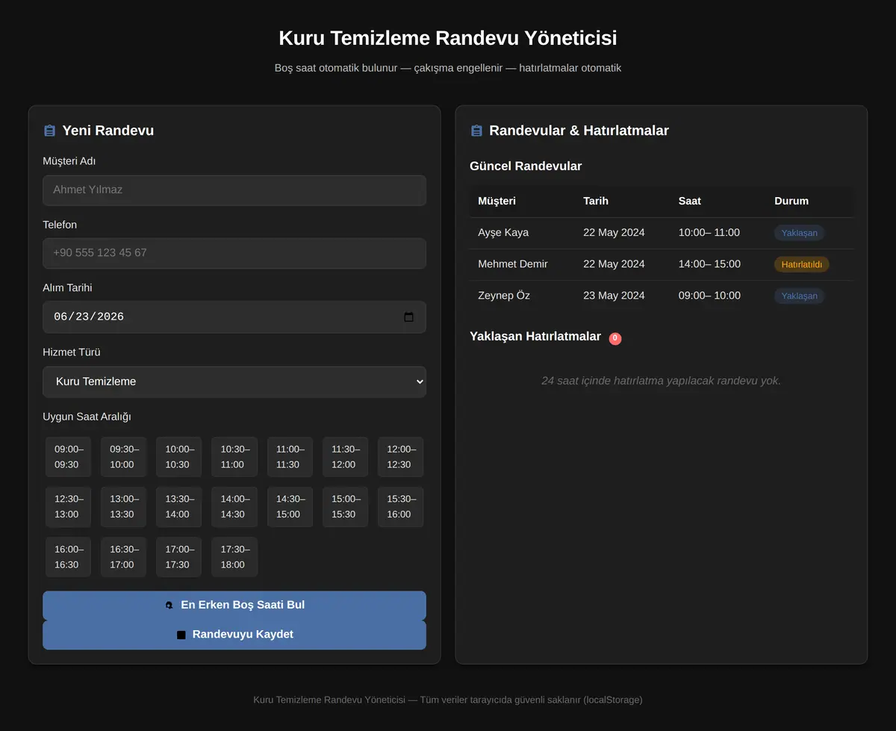Save with Randevuyu Kaydet button
The width and height of the screenshot is (896, 731).
click(x=234, y=635)
